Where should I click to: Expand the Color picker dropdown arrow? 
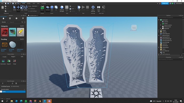tap(67, 11)
